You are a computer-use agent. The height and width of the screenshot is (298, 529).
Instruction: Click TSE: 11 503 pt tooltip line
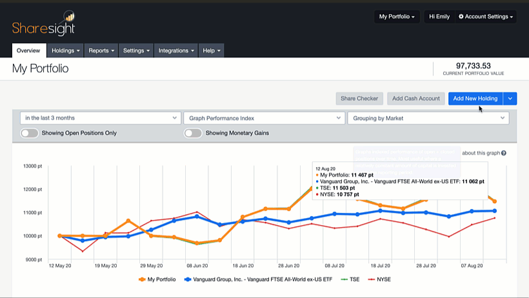335,188
